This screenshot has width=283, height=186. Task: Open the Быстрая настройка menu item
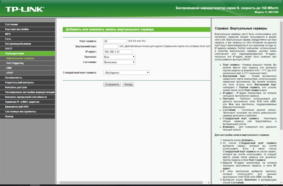coord(27,29)
